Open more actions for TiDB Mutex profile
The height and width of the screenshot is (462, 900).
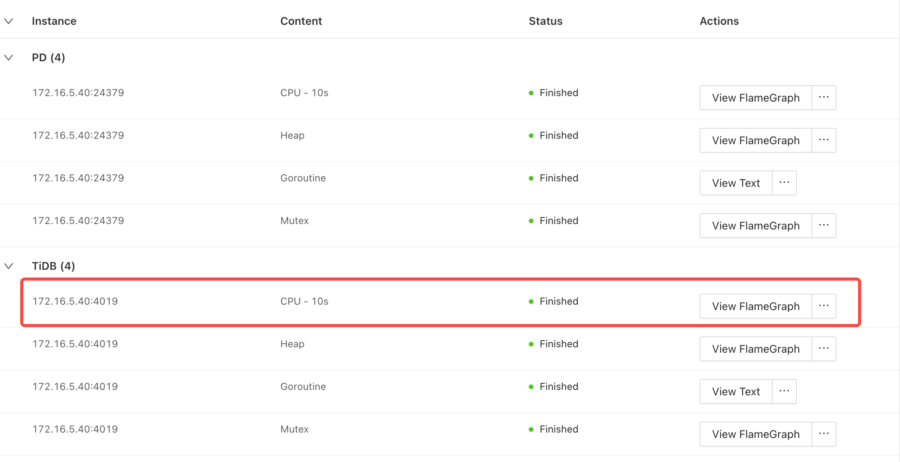pyautogui.click(x=824, y=434)
